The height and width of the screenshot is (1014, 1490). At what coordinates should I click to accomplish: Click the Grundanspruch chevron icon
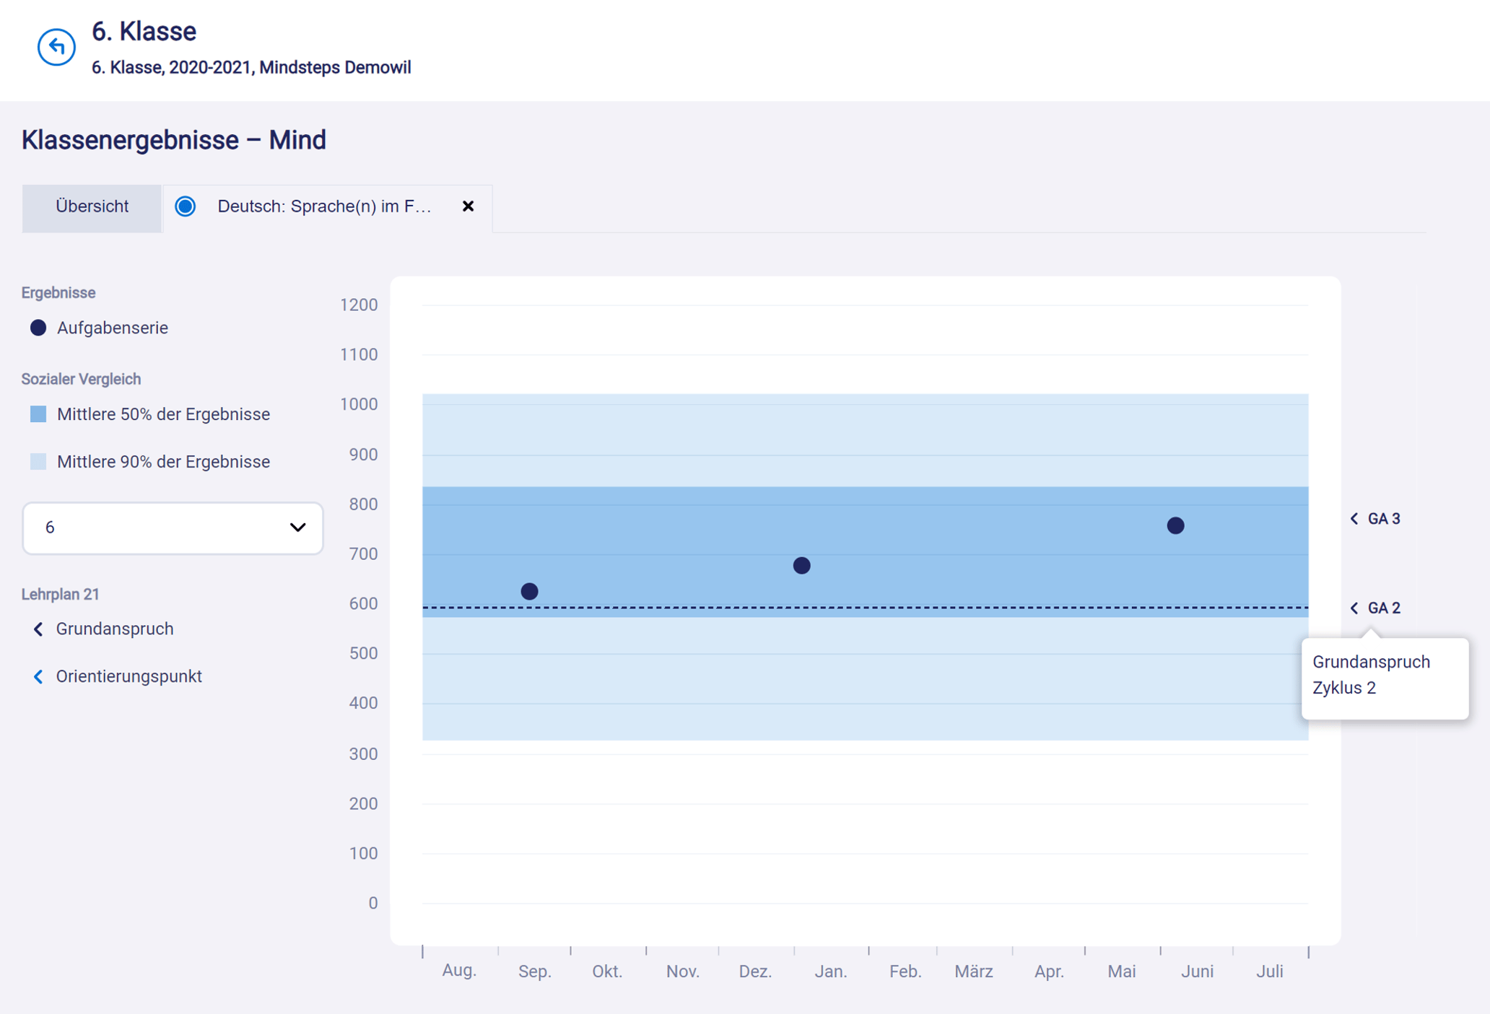(38, 629)
